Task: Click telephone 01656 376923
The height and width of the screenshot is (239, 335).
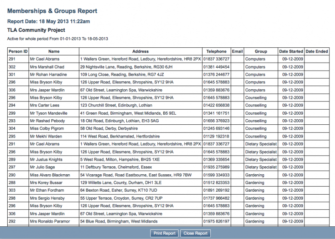Action: (216, 121)
